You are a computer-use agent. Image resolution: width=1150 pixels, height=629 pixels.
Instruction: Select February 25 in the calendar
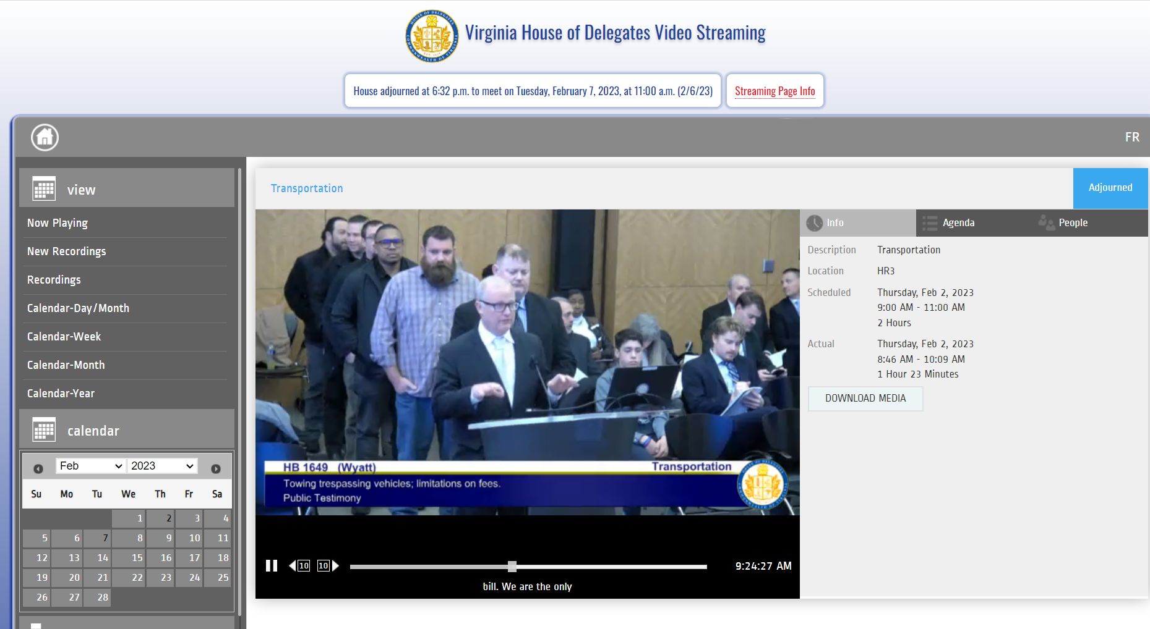coord(218,578)
